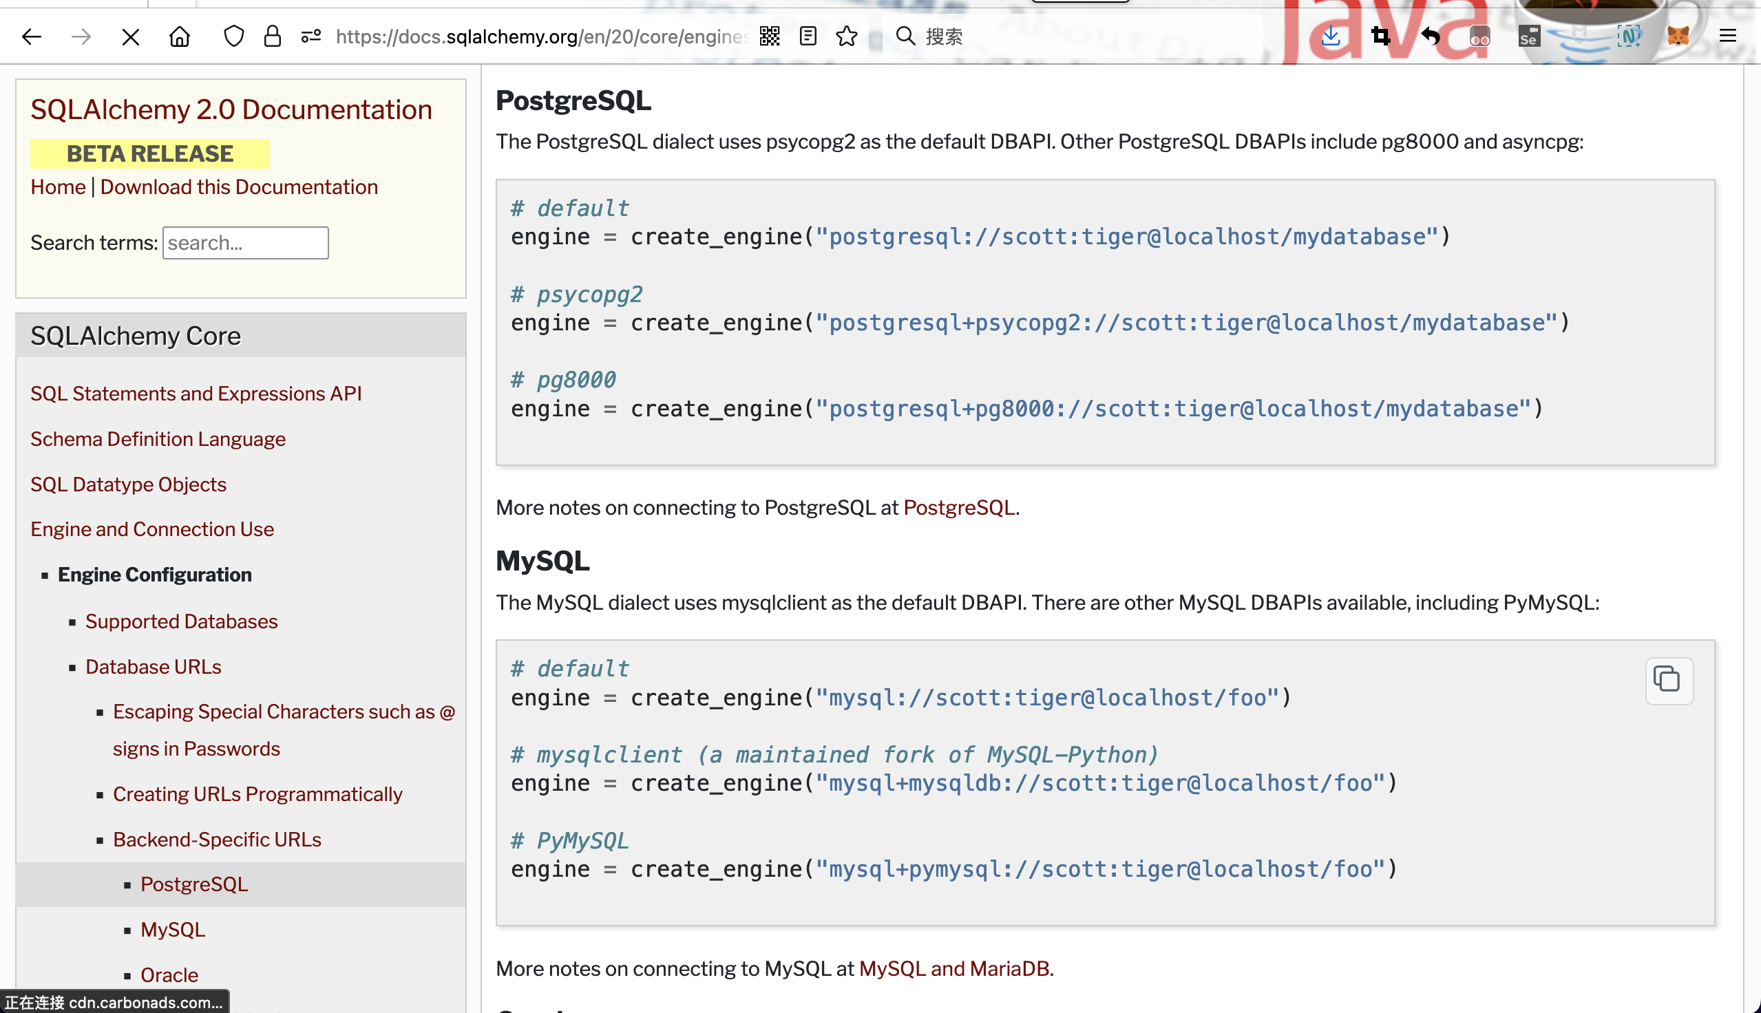1761x1013 pixels.
Task: Open the browser home page
Action: (x=180, y=36)
